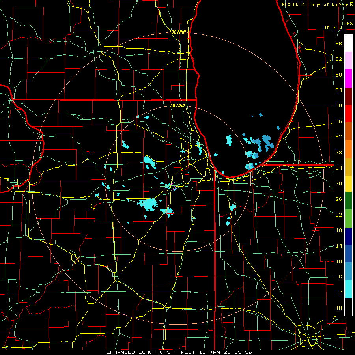This screenshot has width=355, height=355.
Task: Click the legend value 50
Action: [x=339, y=105]
